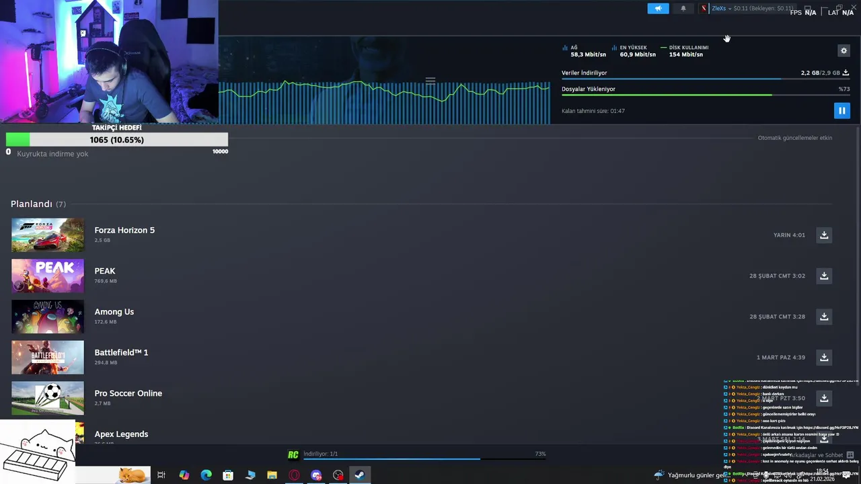Click the 'Otomatik güncellemeler etkin' label
Viewport: 861px width, 484px height.
tap(795, 138)
